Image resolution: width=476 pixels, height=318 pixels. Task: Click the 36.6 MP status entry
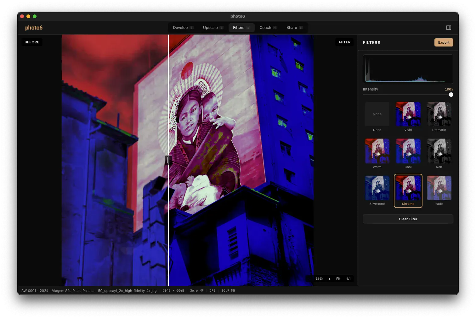click(x=197, y=291)
